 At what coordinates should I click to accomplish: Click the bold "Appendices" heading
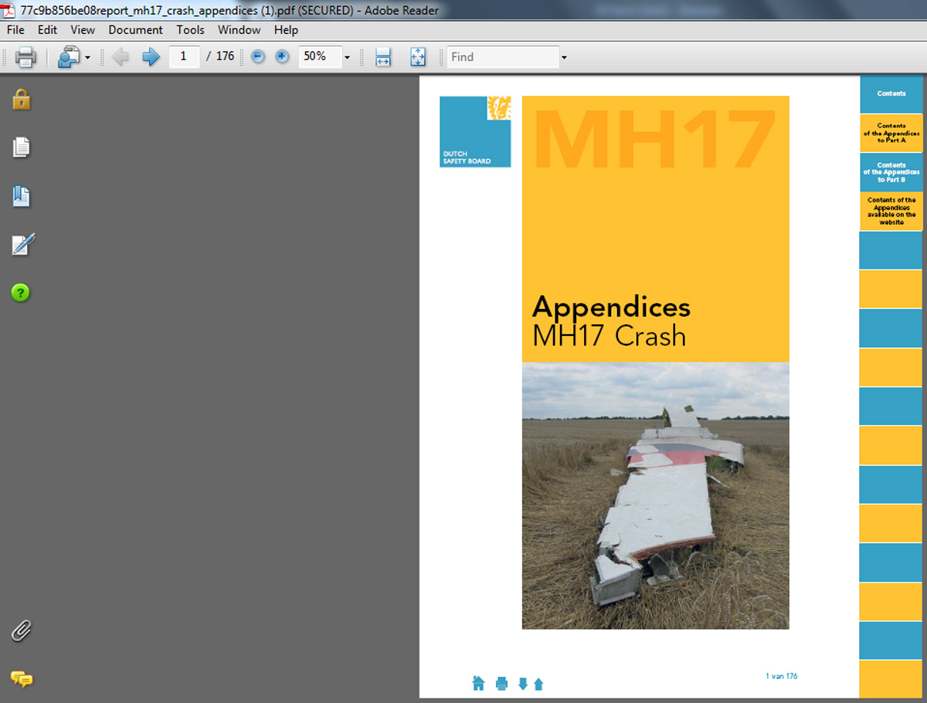pos(611,307)
